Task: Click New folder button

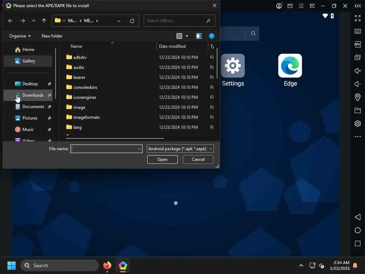Action: pos(52,36)
